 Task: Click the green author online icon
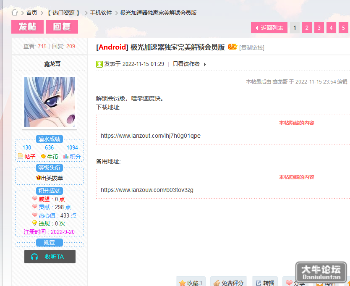pos(99,64)
